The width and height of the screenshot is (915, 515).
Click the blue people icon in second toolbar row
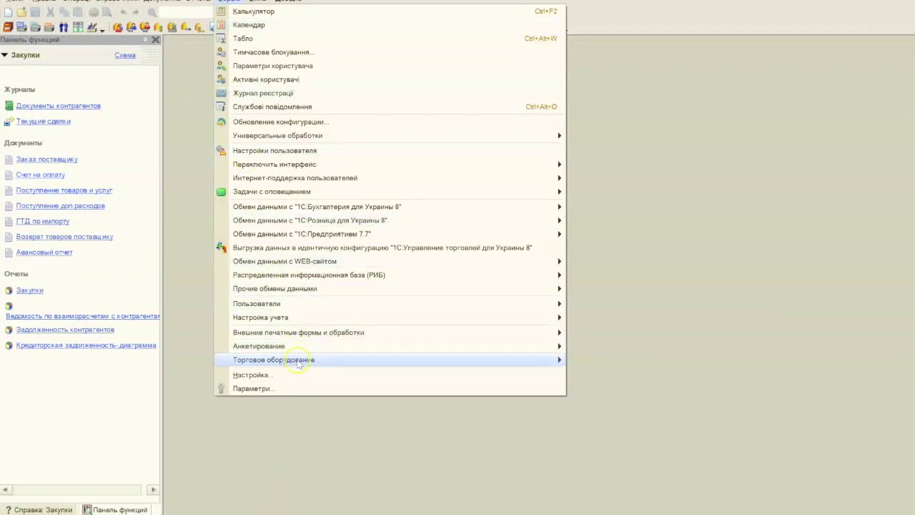pyautogui.click(x=64, y=27)
